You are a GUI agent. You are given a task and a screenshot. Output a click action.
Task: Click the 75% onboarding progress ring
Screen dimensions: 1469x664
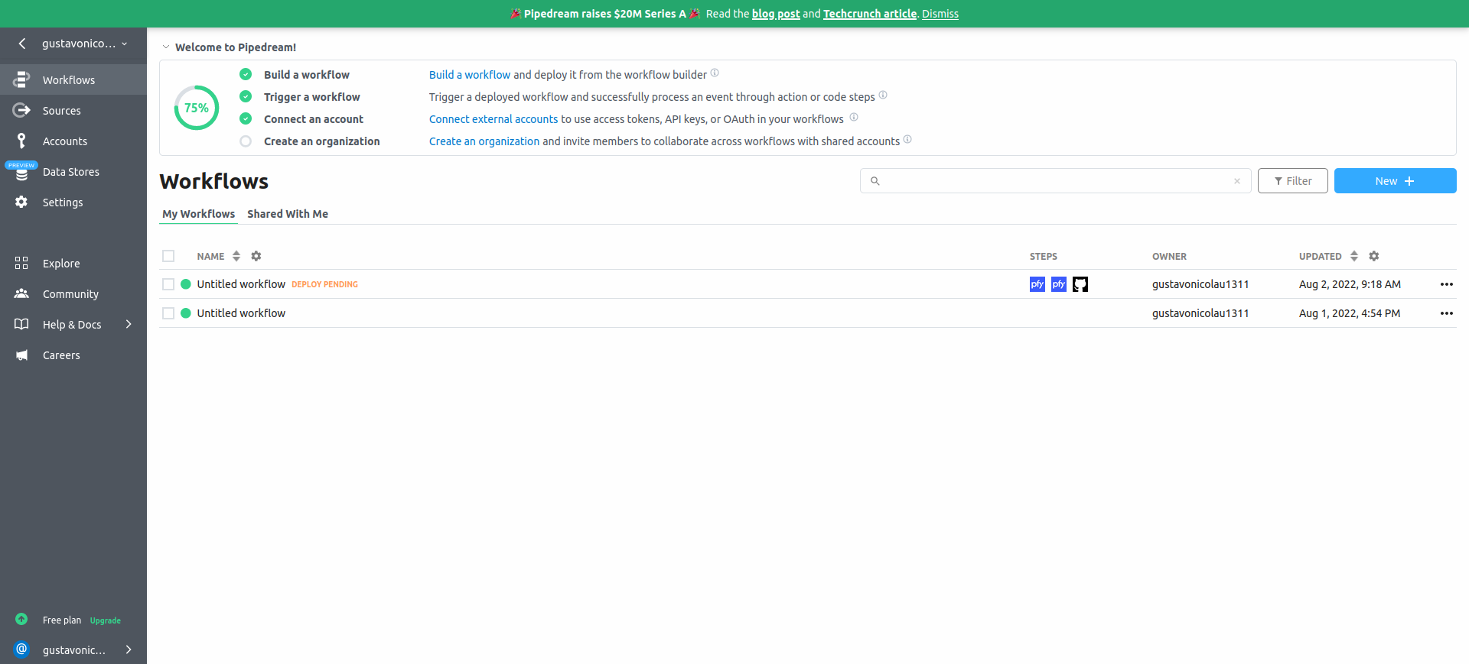pyautogui.click(x=197, y=108)
